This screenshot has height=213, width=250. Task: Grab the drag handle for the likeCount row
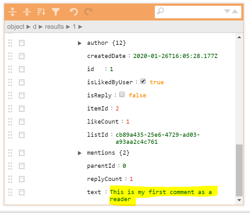pos(10,122)
